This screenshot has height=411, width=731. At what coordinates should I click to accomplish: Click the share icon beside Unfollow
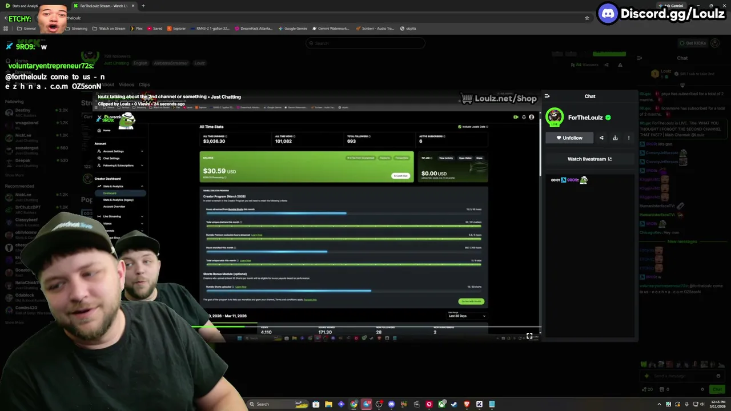601,138
